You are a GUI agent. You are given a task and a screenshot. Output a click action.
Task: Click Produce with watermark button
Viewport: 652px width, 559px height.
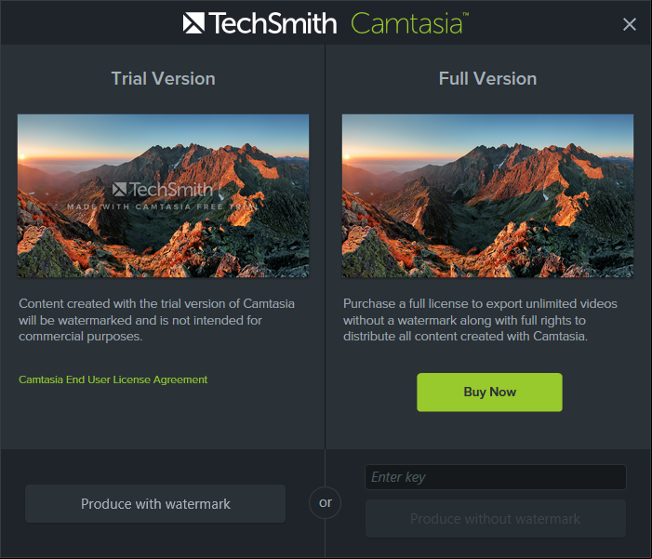click(155, 504)
